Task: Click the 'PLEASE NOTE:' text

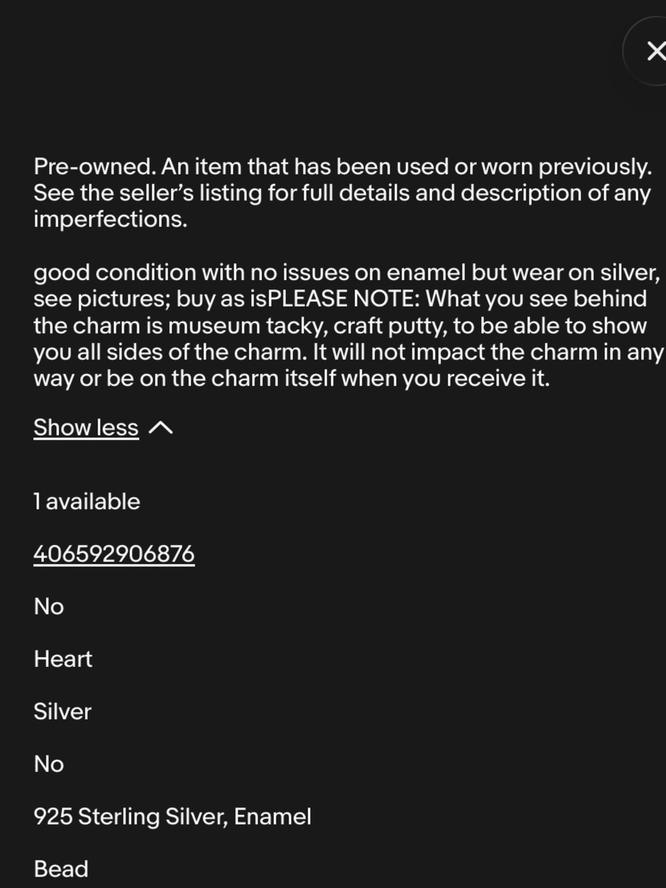Action: 343,299
